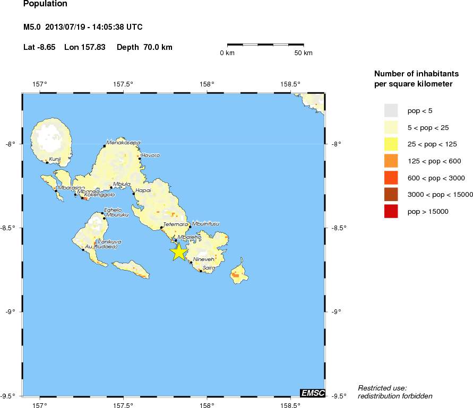Click the 'Mbuinifusu' place label
Image resolution: width=473 pixels, height=408 pixels.
(206, 224)
